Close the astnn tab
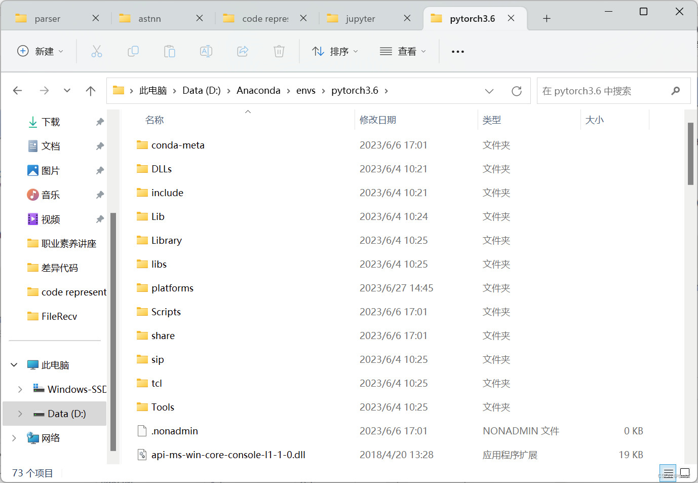This screenshot has width=698, height=483. (200, 18)
